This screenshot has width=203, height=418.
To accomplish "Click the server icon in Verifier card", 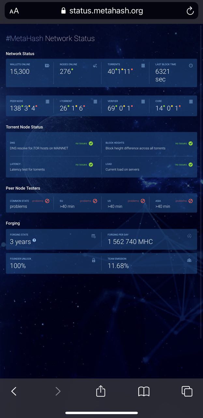I will [143, 102].
